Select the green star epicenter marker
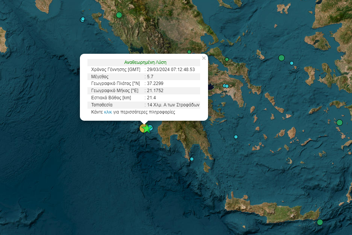 tap(146, 129)
